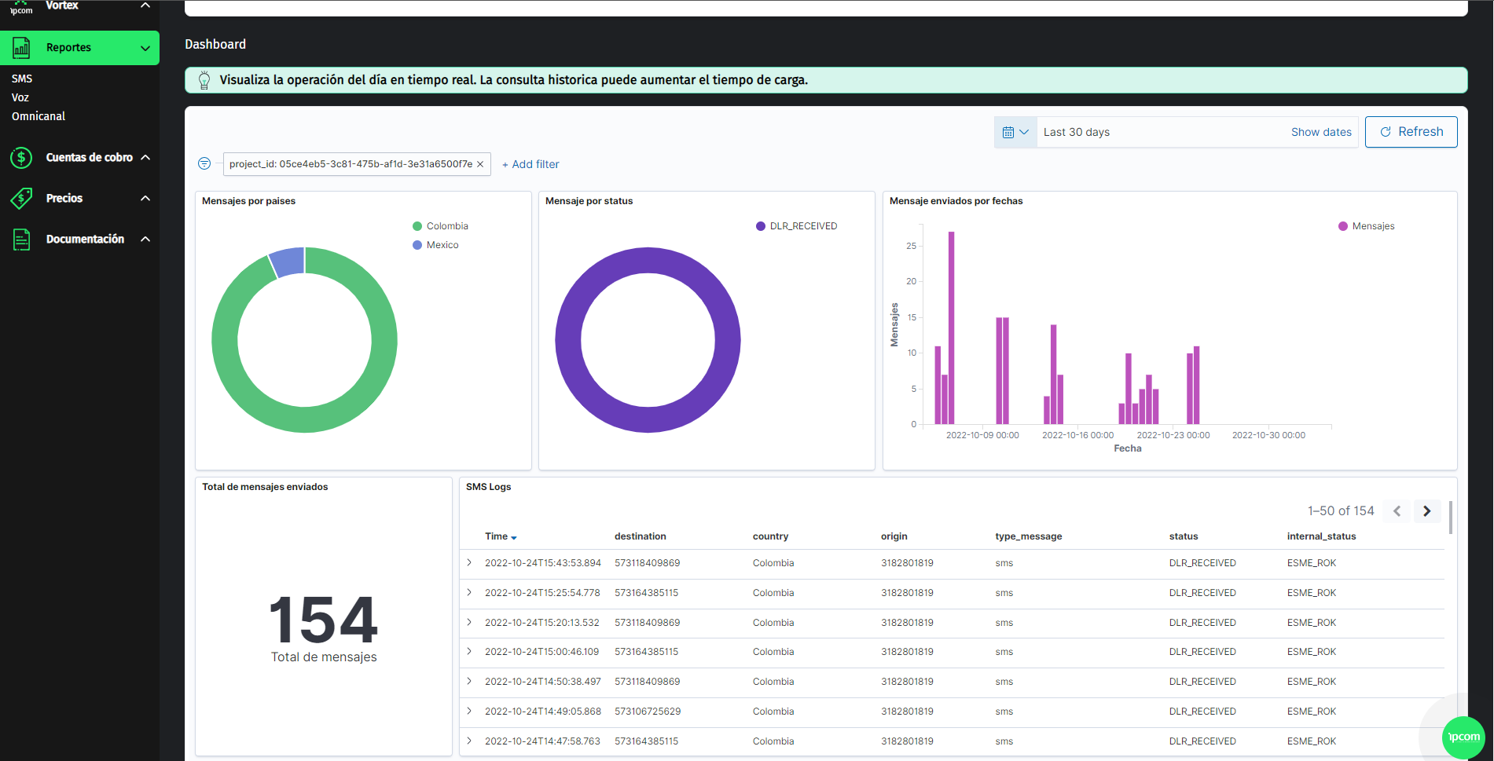Expand the 15:43:53.894 log row

click(469, 562)
